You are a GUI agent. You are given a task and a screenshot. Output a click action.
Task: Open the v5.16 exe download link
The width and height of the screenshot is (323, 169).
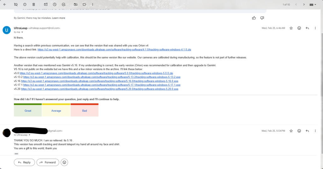click(99, 81)
